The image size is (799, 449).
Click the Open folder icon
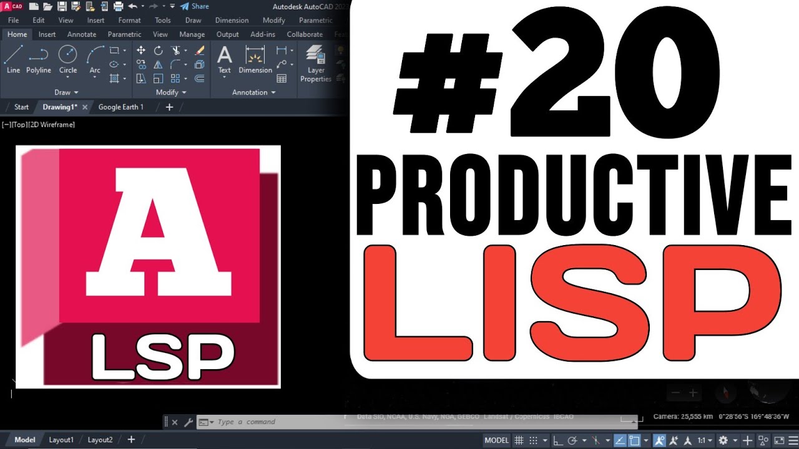coord(47,6)
